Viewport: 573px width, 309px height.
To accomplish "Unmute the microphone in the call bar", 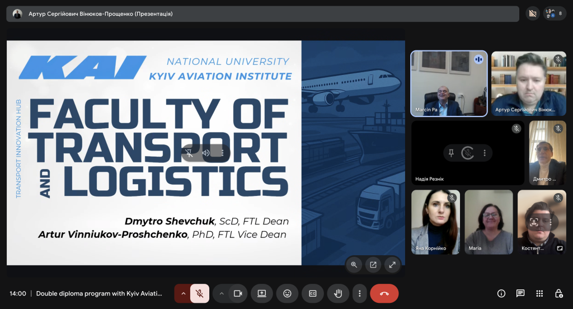I will (x=200, y=293).
